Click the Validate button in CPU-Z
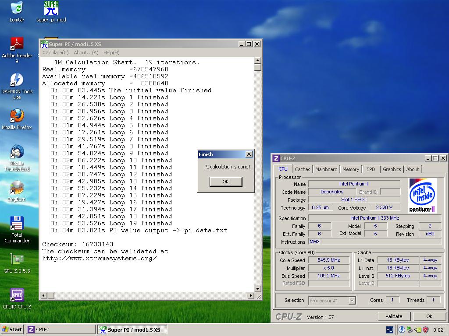 pyautogui.click(x=394, y=316)
